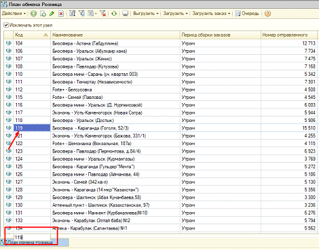Screen dimensions: 319x250
Task: Open the Выгрузить dropdown
Action: (x=146, y=14)
